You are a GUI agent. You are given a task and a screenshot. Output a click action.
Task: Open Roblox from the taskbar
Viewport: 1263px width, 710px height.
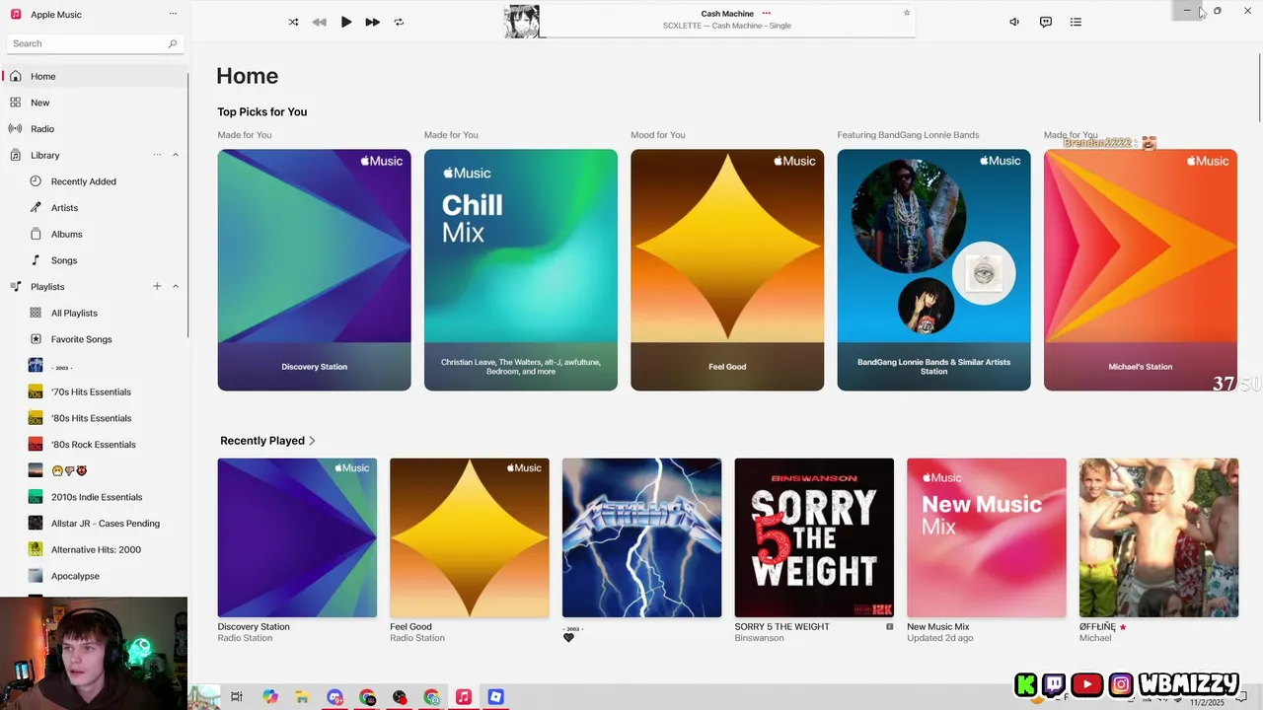[x=495, y=697]
